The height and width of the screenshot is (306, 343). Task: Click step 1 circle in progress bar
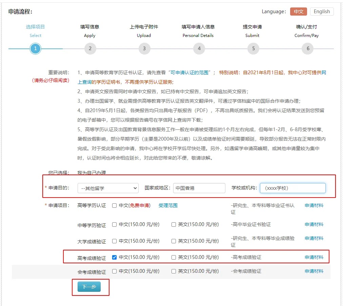pos(36,48)
